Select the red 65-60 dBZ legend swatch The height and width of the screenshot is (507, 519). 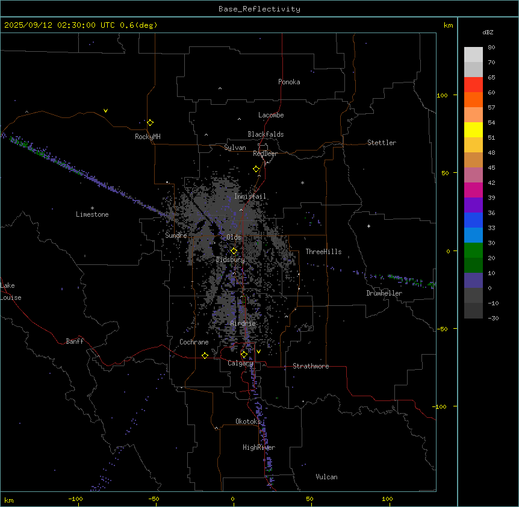(x=473, y=84)
